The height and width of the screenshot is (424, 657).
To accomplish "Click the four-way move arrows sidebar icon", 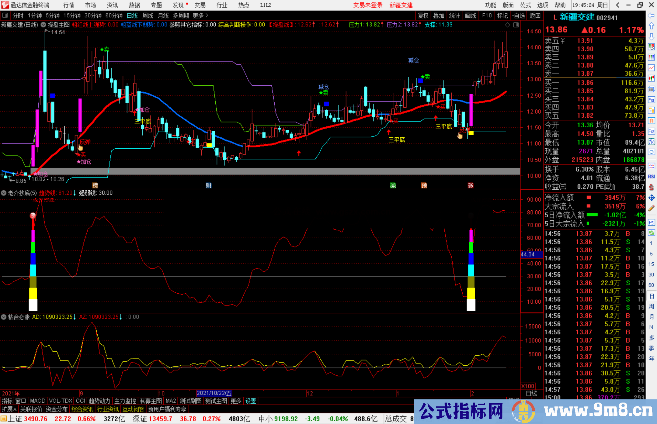I will pos(651,198).
